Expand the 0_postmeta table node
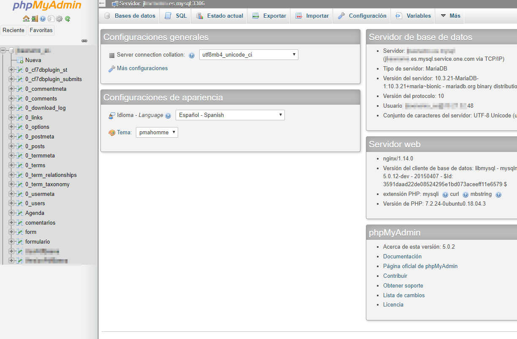 coord(11,136)
